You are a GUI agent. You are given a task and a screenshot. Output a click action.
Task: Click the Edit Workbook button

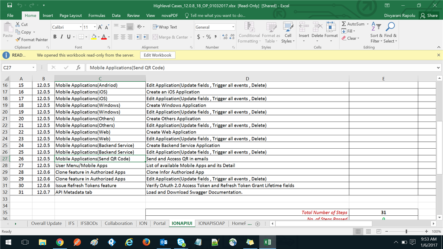[157, 55]
